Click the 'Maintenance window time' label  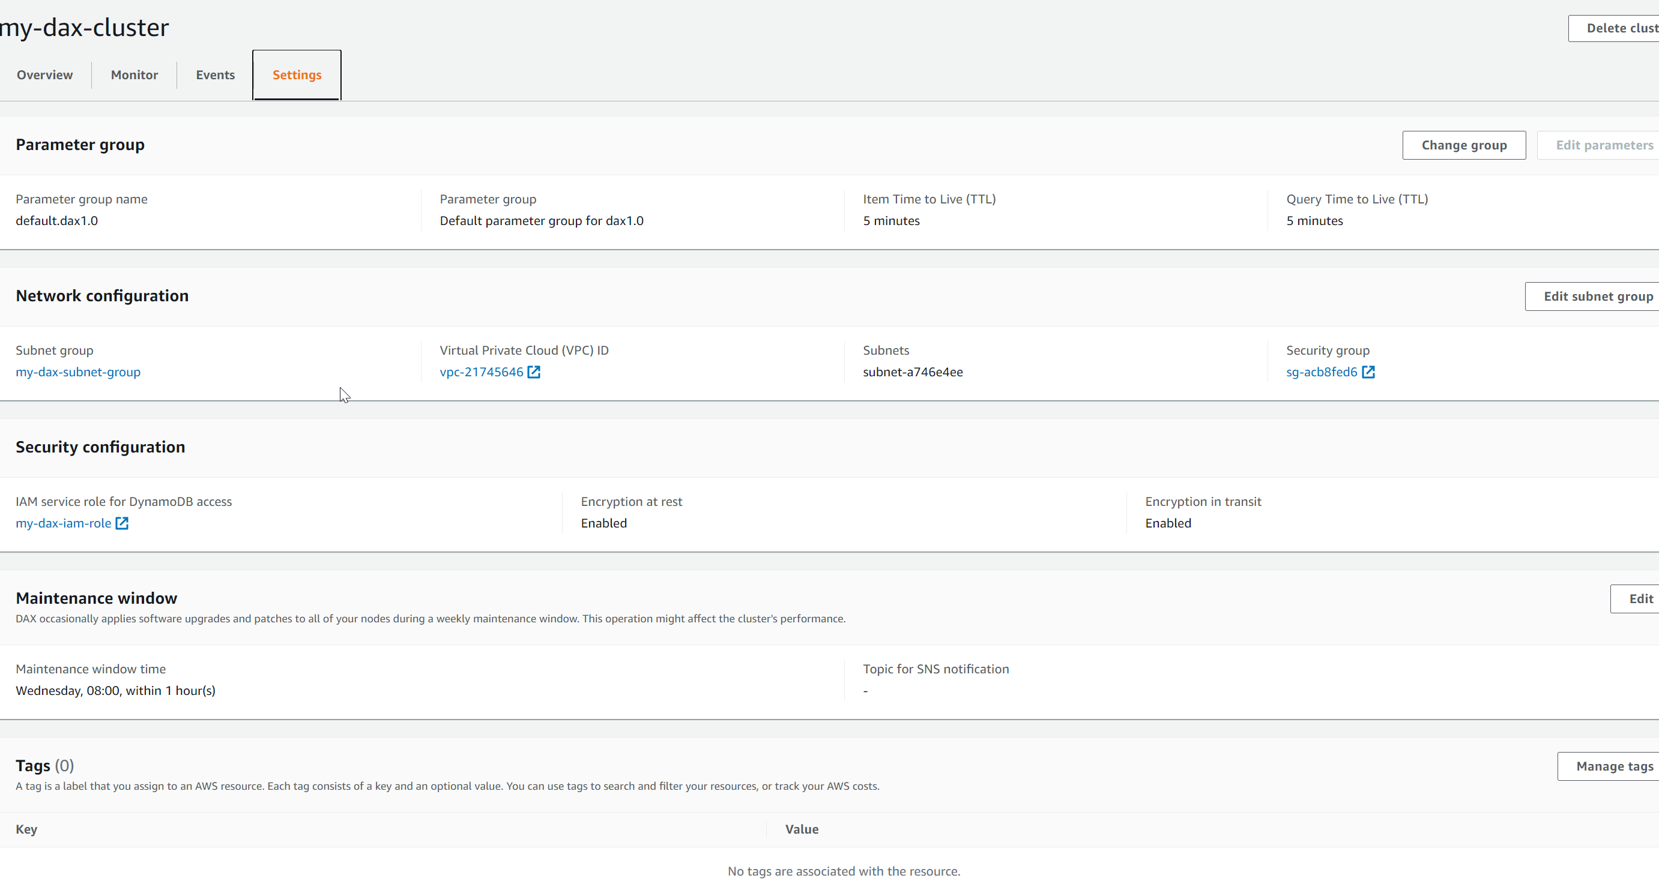click(x=91, y=670)
